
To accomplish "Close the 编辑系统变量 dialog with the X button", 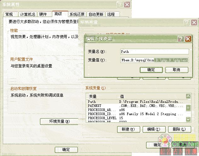I will (188, 39).
